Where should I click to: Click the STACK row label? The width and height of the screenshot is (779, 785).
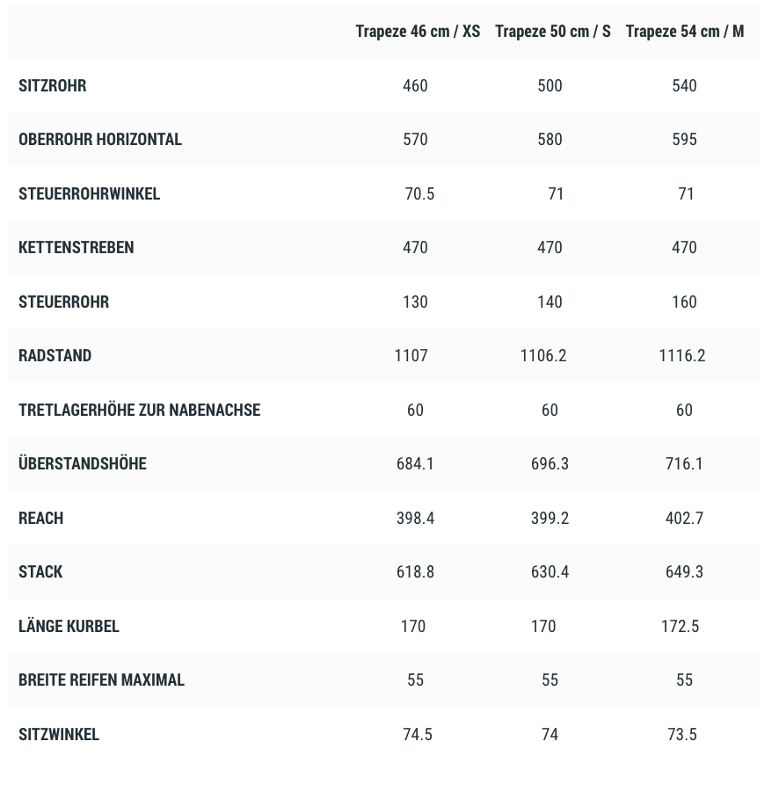coord(40,572)
